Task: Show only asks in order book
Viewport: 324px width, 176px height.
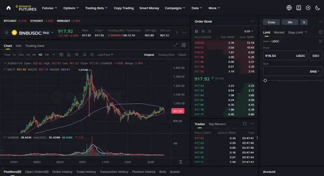Action: coord(210,31)
